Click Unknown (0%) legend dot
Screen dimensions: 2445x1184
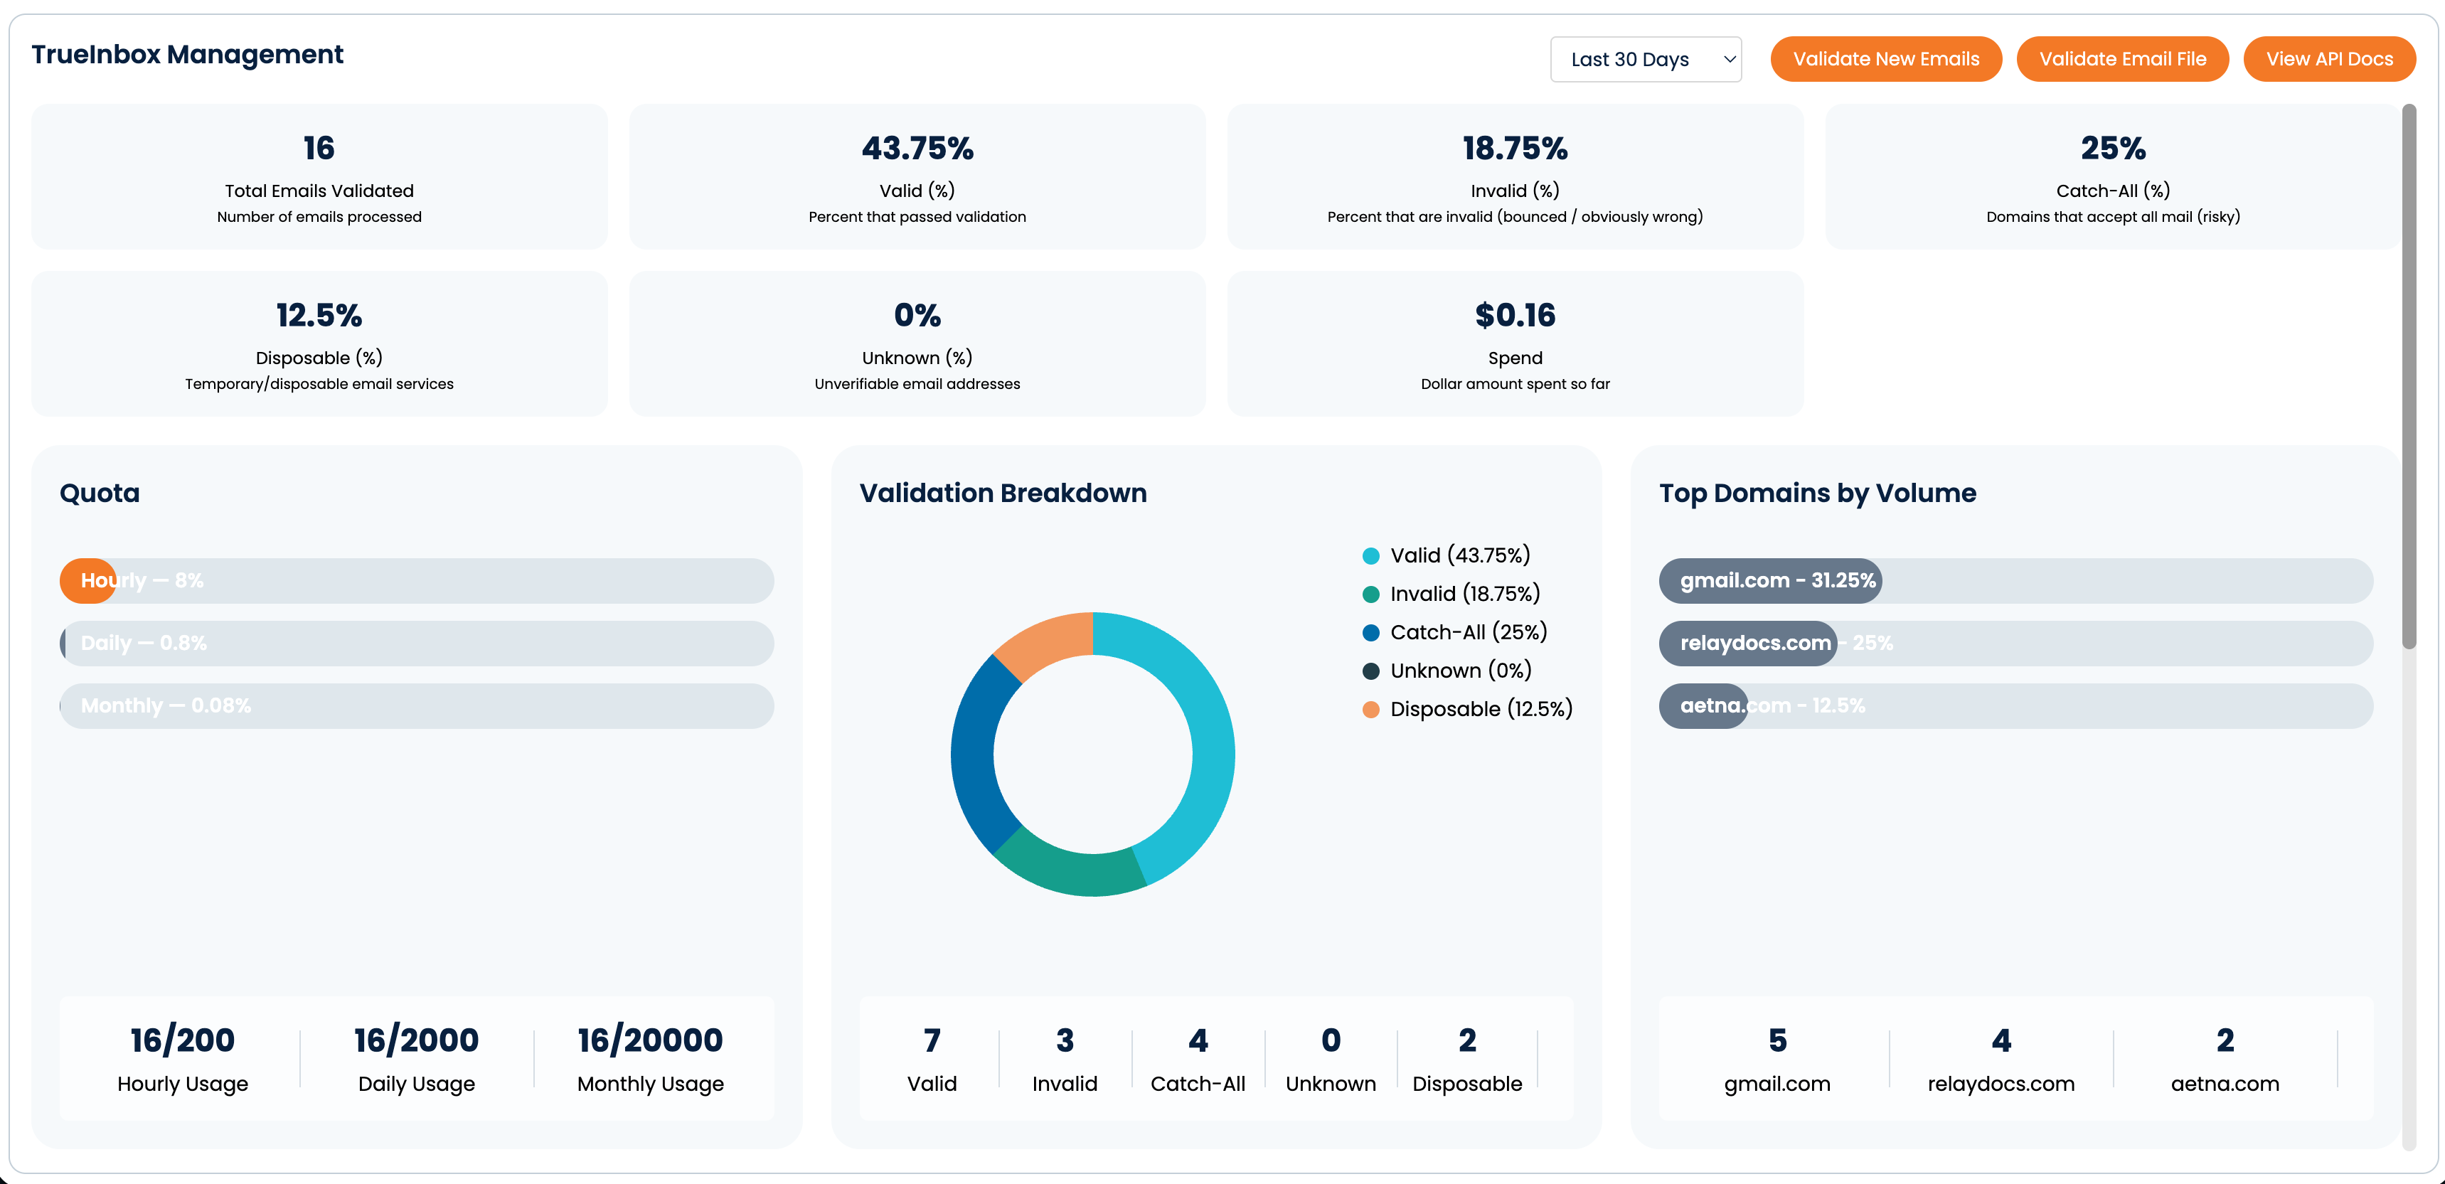coord(1370,672)
